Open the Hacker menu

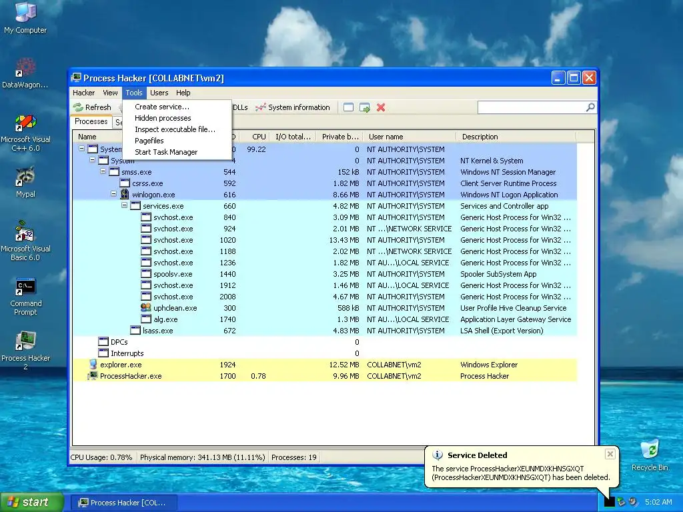83,93
